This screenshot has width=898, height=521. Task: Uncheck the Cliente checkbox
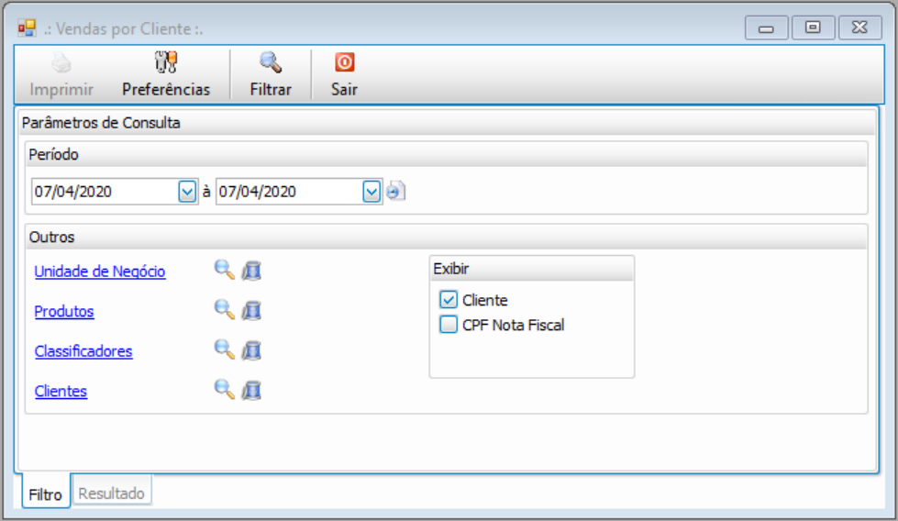click(x=449, y=299)
